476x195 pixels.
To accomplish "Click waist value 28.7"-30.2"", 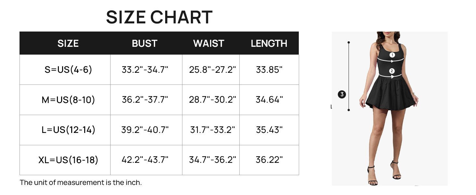I will click(212, 100).
